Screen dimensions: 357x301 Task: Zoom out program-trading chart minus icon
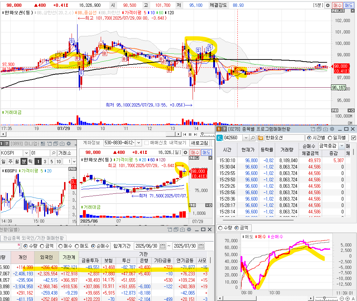342,299
